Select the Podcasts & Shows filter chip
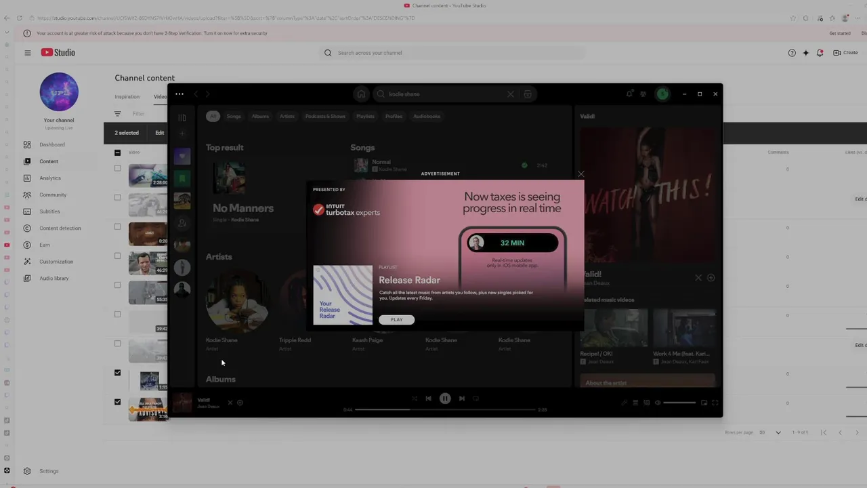This screenshot has width=867, height=488. 325,116
